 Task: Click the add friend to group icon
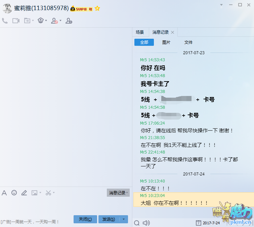click(x=69, y=21)
